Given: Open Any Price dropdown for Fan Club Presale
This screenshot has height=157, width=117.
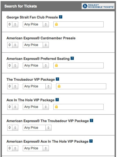Looking at the screenshot, I should point(36,24).
